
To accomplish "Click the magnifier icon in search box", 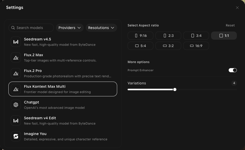I will click(13, 28).
